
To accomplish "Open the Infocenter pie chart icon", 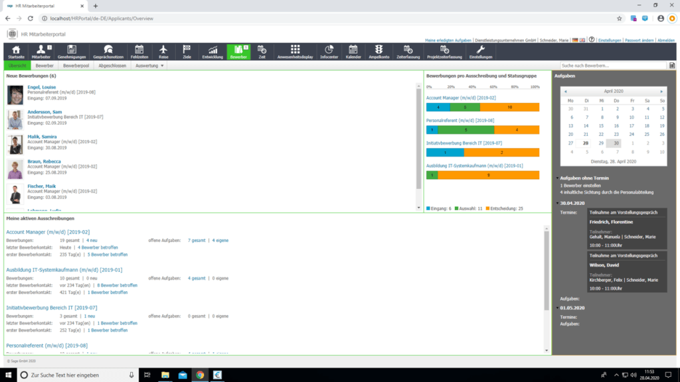I will tap(329, 52).
